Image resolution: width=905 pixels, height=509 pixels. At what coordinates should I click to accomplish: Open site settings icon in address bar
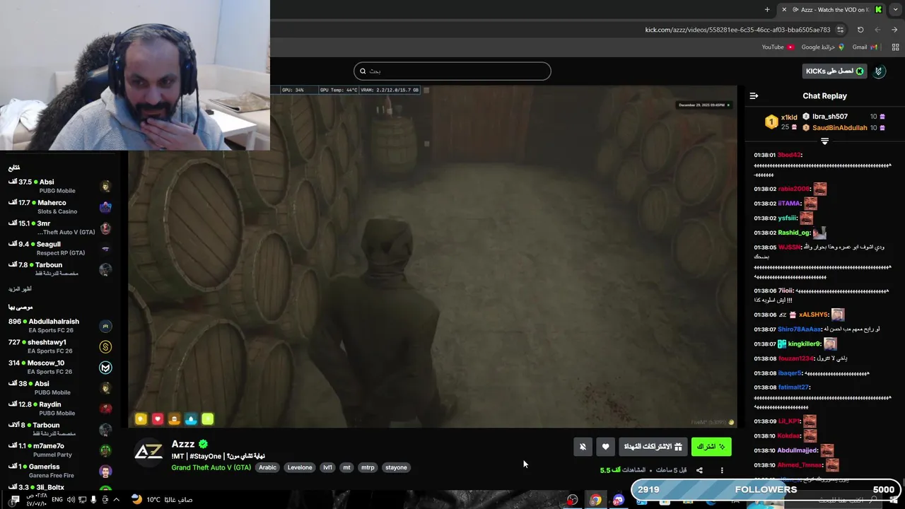[x=840, y=30]
